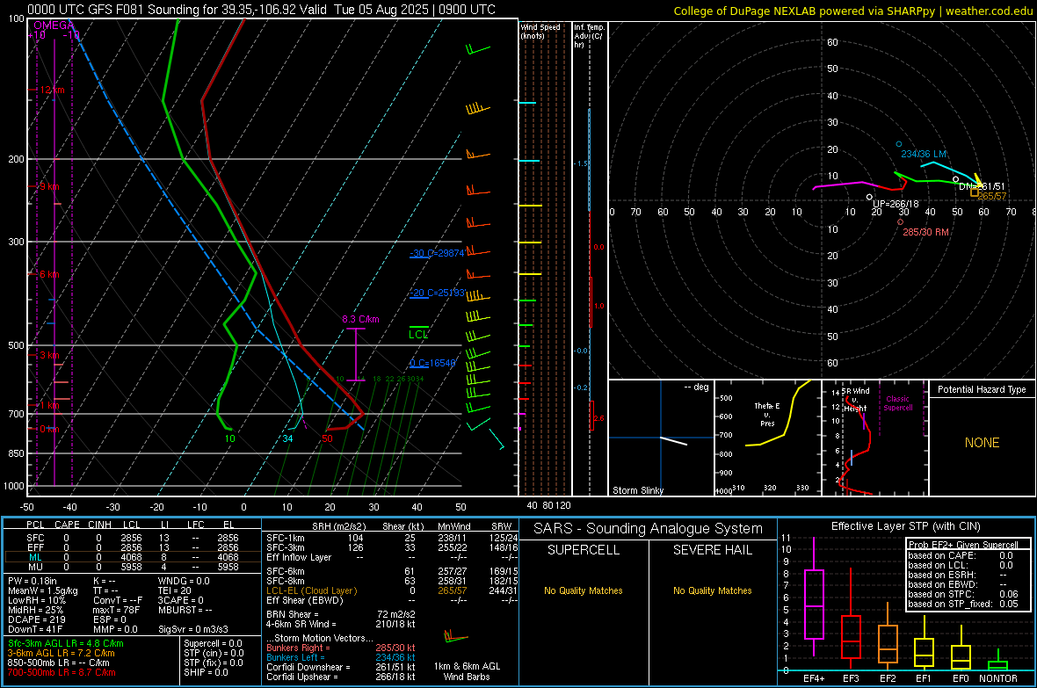Select the EFF parcel row
The image size is (1037, 688).
(131, 547)
